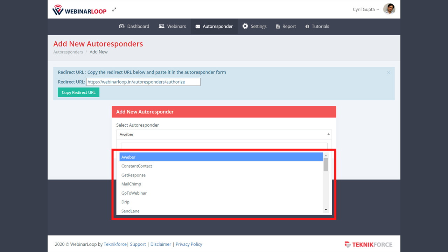Click the dropdown list scroll down arrow
This screenshot has width=448, height=252.
pos(326,210)
